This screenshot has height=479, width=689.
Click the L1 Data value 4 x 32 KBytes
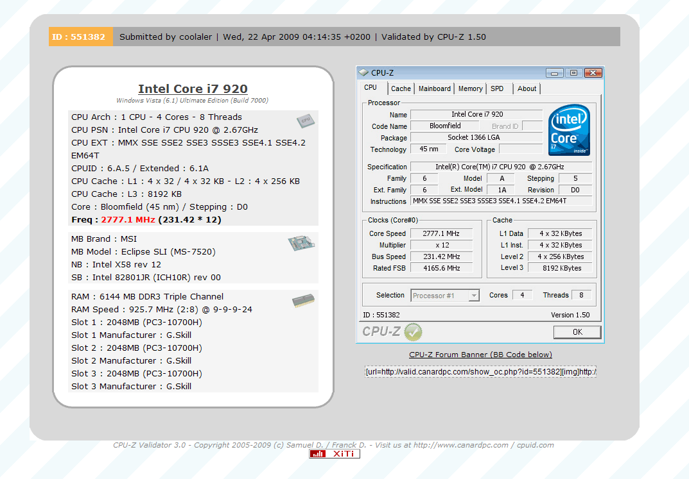[x=560, y=234]
